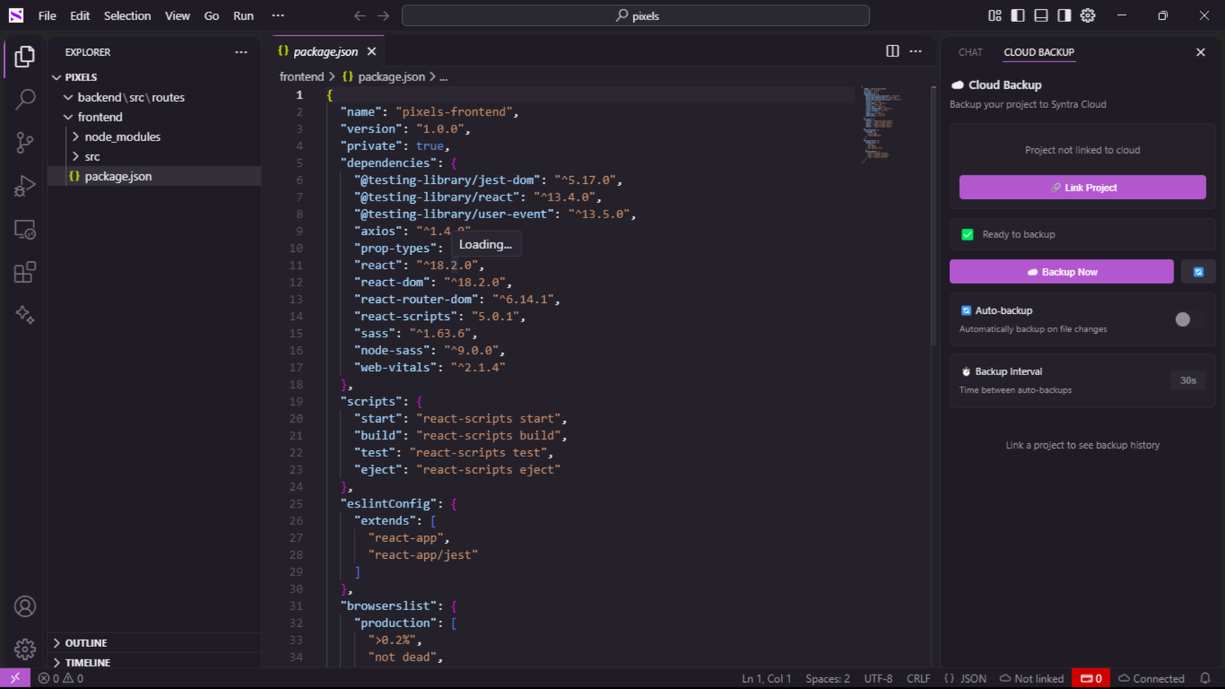1225x689 pixels.
Task: Click the Backup Now button
Action: [1061, 272]
